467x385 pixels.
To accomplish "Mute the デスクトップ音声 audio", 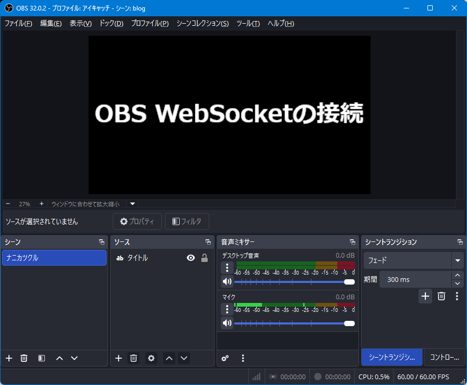I will [x=227, y=281].
